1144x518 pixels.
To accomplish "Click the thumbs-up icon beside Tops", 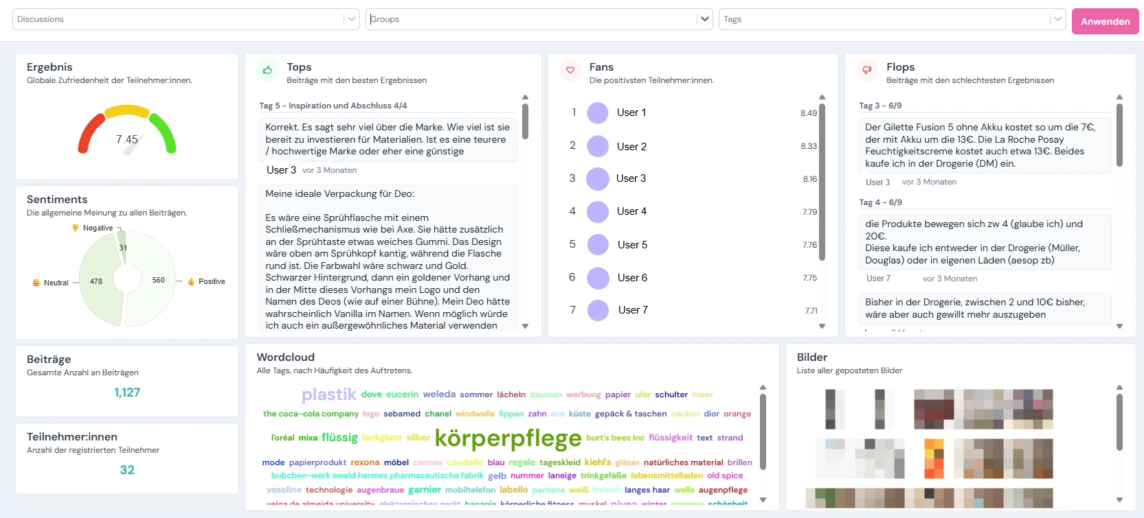I will (267, 70).
